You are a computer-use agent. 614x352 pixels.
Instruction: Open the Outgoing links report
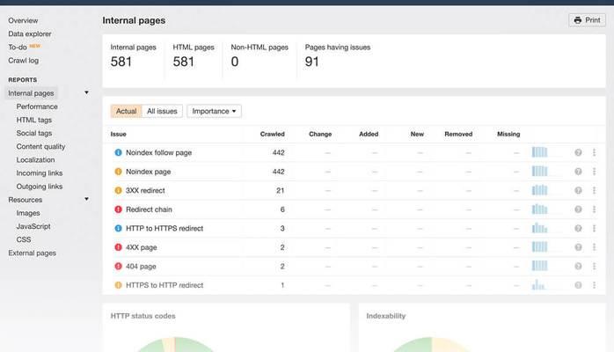(x=40, y=187)
